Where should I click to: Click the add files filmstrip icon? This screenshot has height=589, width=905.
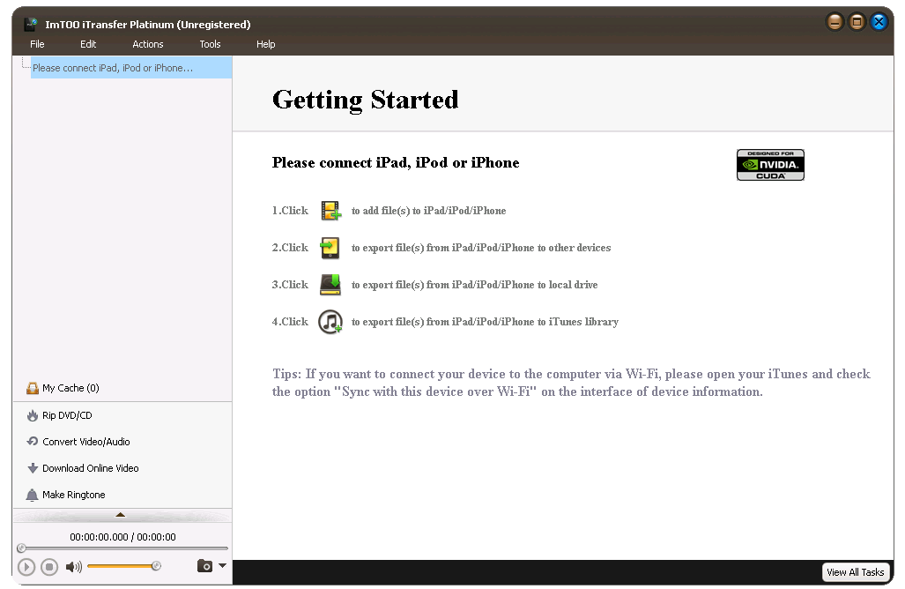pos(330,211)
